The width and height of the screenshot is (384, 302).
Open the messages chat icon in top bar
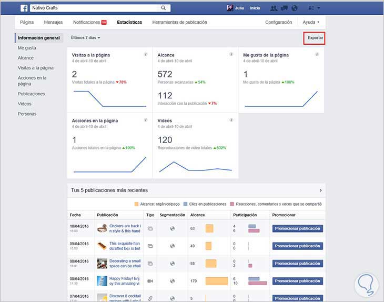coord(284,8)
